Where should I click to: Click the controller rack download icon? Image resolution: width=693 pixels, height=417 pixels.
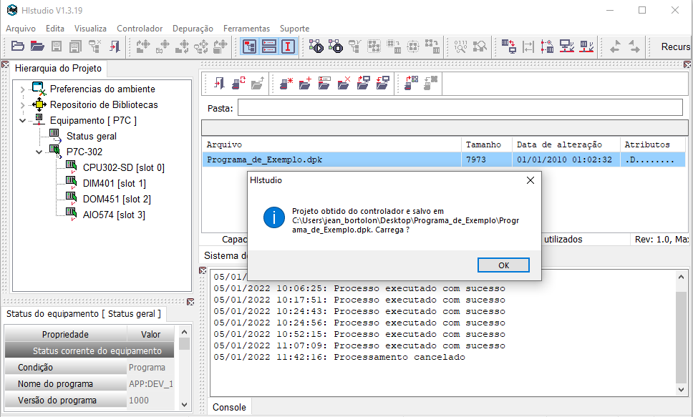[x=586, y=46]
